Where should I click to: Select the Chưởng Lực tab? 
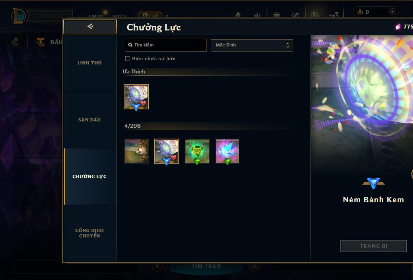89,176
